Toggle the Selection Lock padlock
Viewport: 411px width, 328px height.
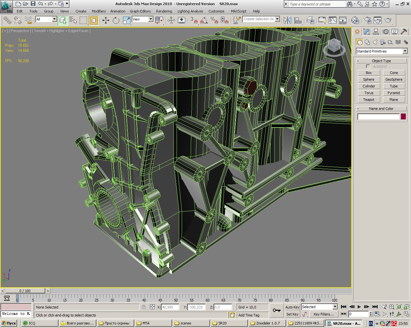point(144,307)
